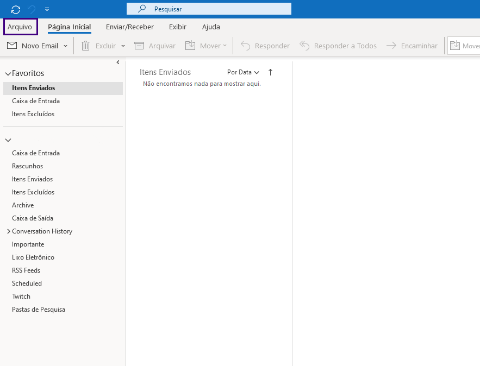Click 'Não encontramos nada para mostrar aqui' message
This screenshot has height=366, width=480.
point(202,84)
